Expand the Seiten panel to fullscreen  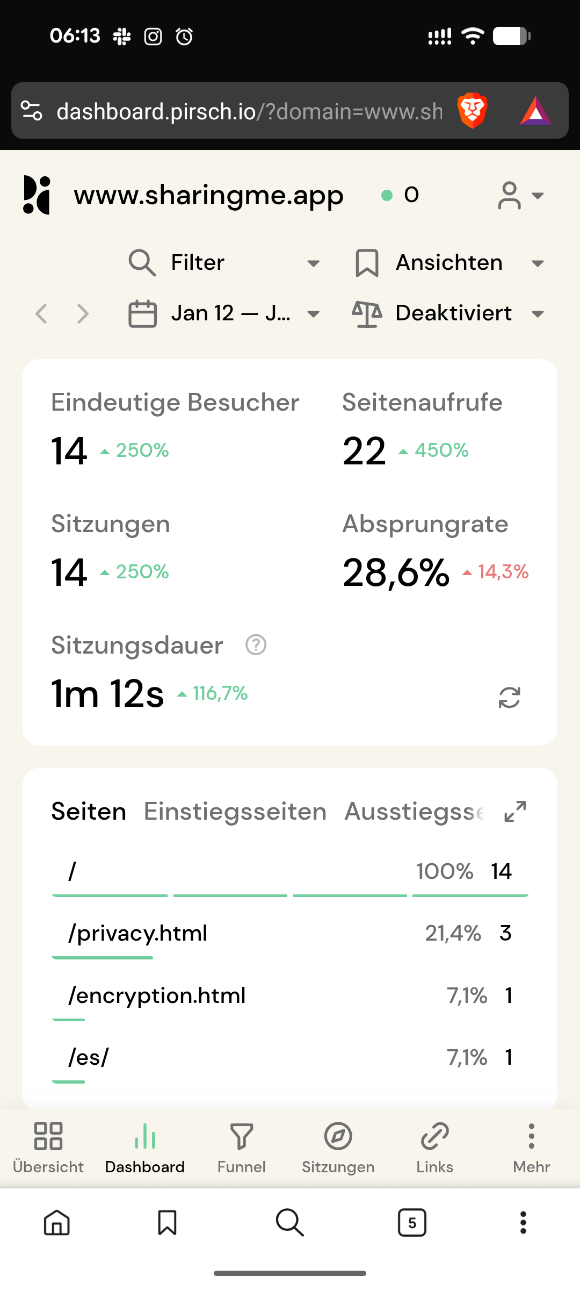click(515, 812)
